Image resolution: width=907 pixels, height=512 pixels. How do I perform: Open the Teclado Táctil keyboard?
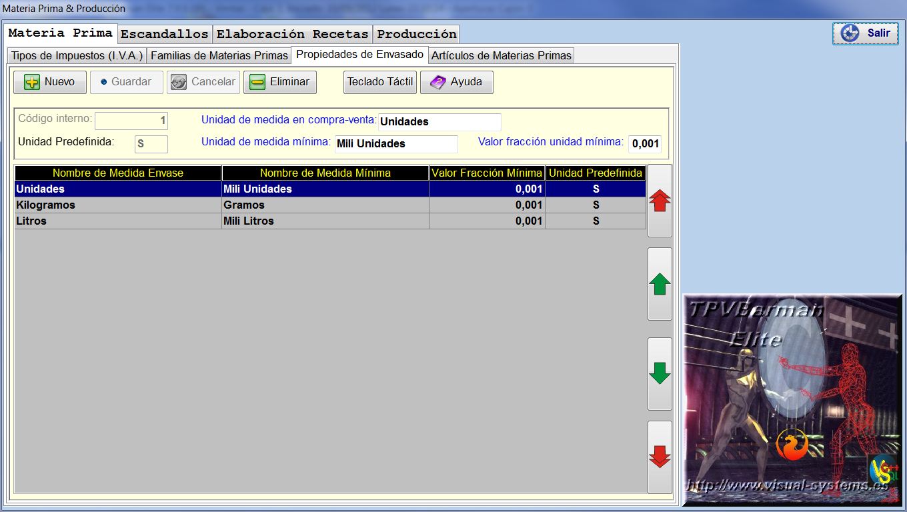click(380, 82)
